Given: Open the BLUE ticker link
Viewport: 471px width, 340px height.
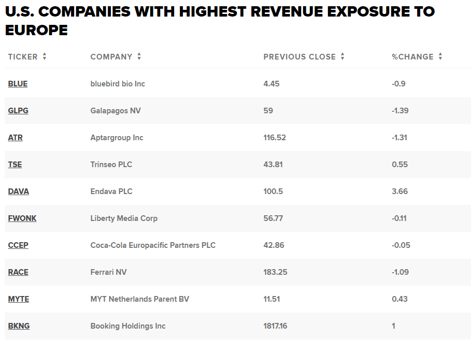Looking at the screenshot, I should [18, 84].
